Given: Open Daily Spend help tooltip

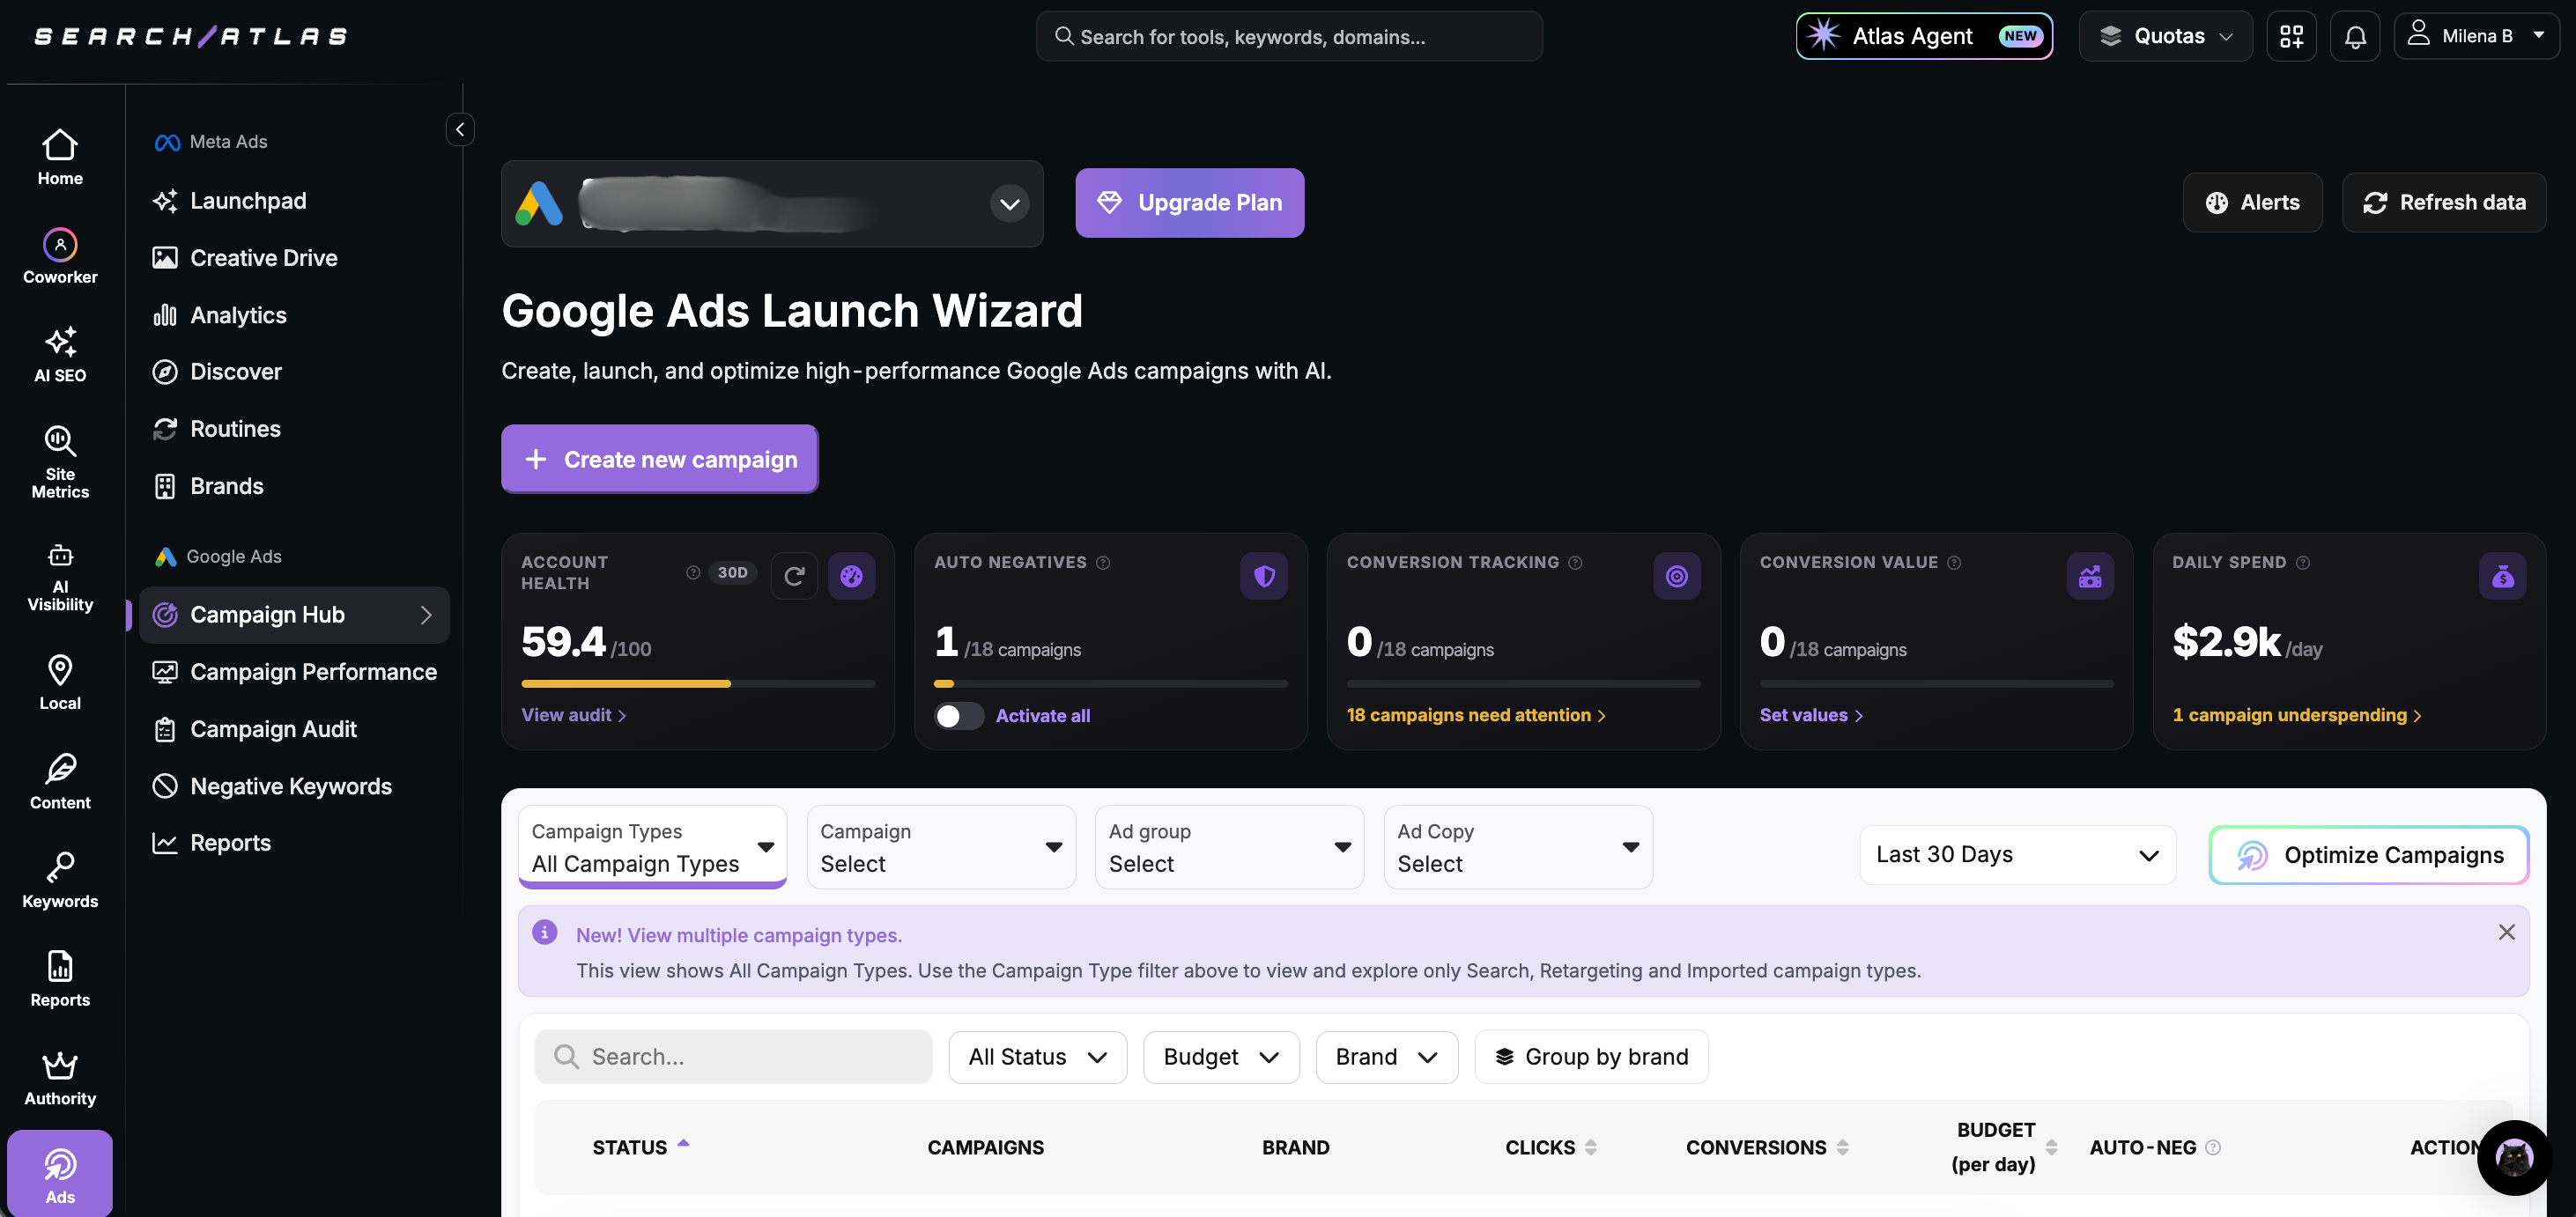Looking at the screenshot, I should tap(2303, 563).
